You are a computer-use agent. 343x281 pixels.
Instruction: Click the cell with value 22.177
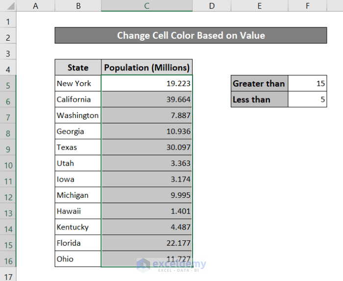(147, 243)
